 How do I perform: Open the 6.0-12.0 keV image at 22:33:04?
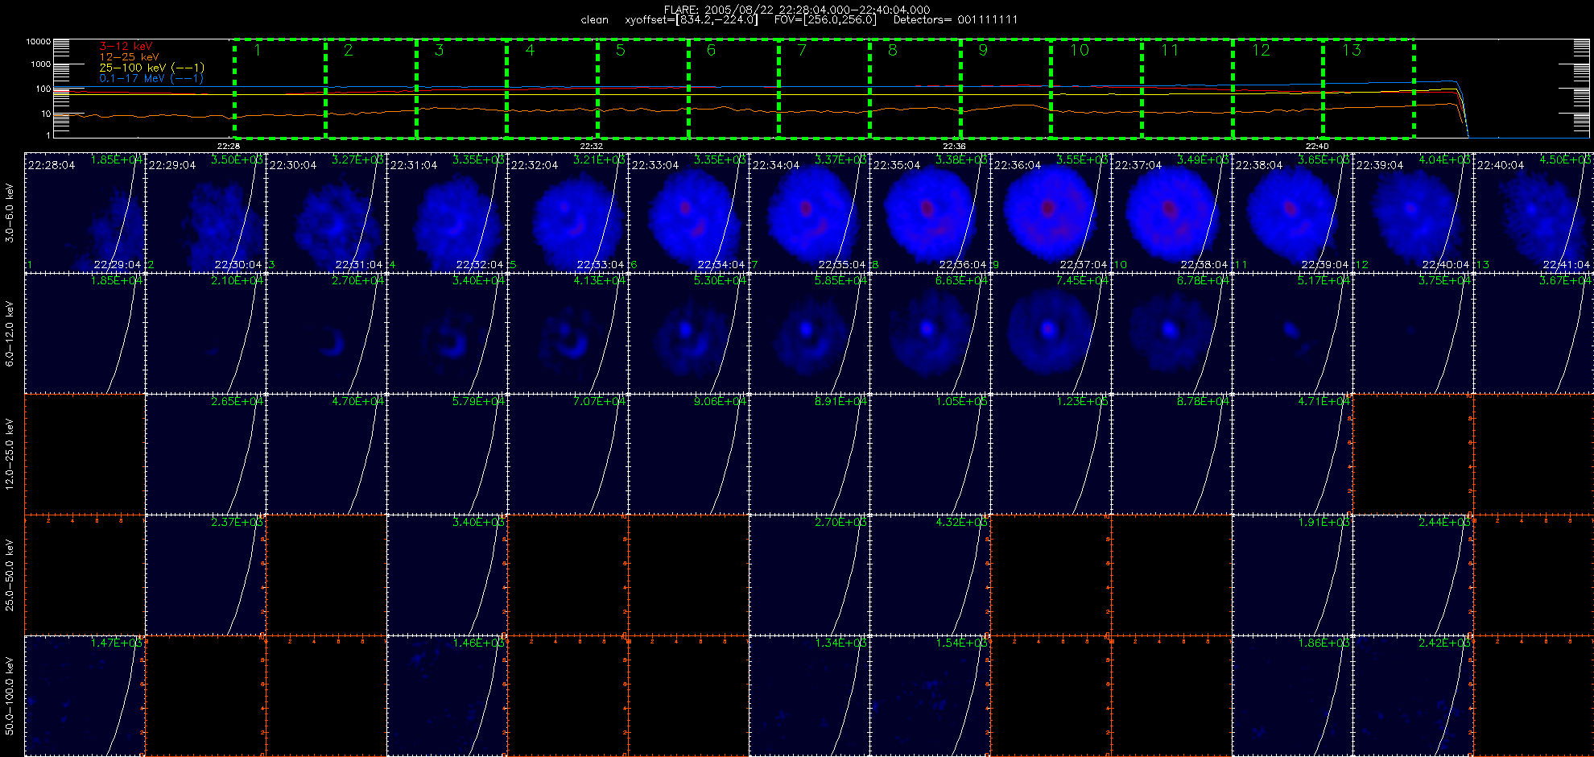tap(688, 333)
